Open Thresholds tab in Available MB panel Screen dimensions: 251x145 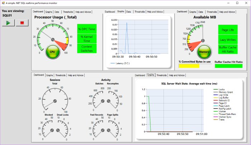212,12
